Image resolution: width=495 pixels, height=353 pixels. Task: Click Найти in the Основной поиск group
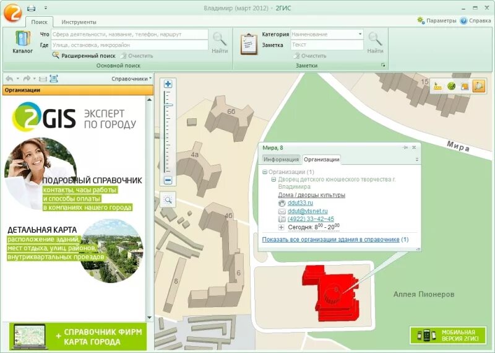(x=220, y=43)
